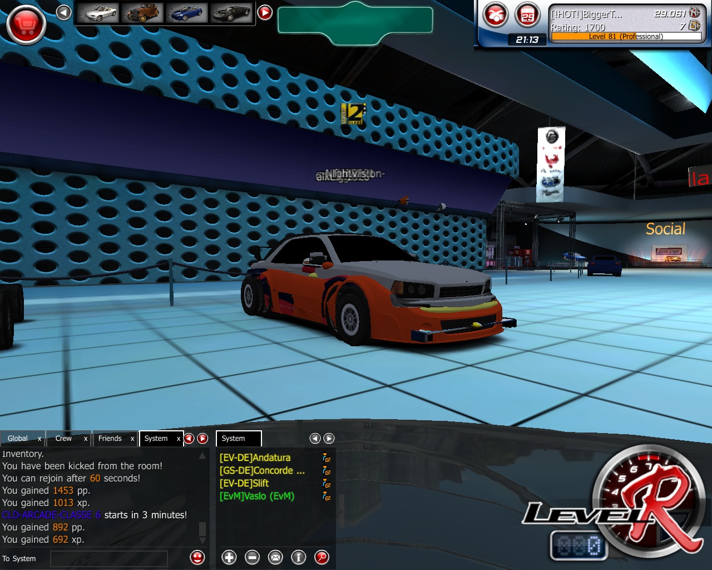The height and width of the screenshot is (570, 712).
Task: Focus the To System chat input field
Action: [x=109, y=559]
